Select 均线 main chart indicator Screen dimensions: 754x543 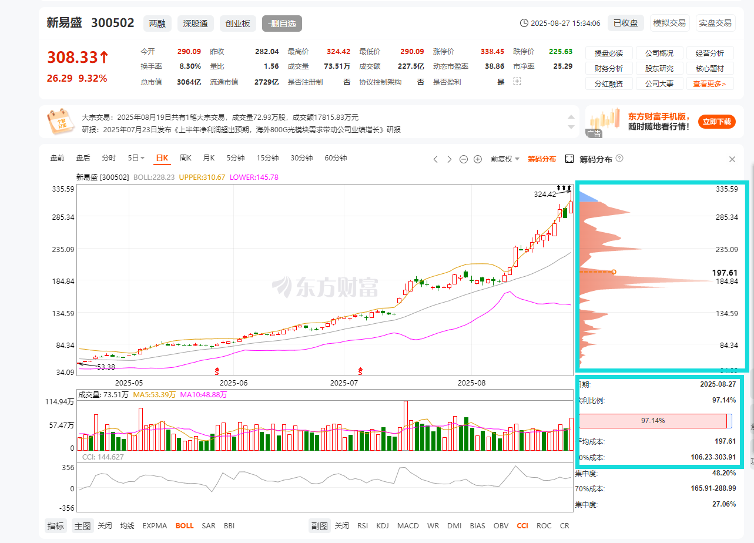tap(128, 525)
